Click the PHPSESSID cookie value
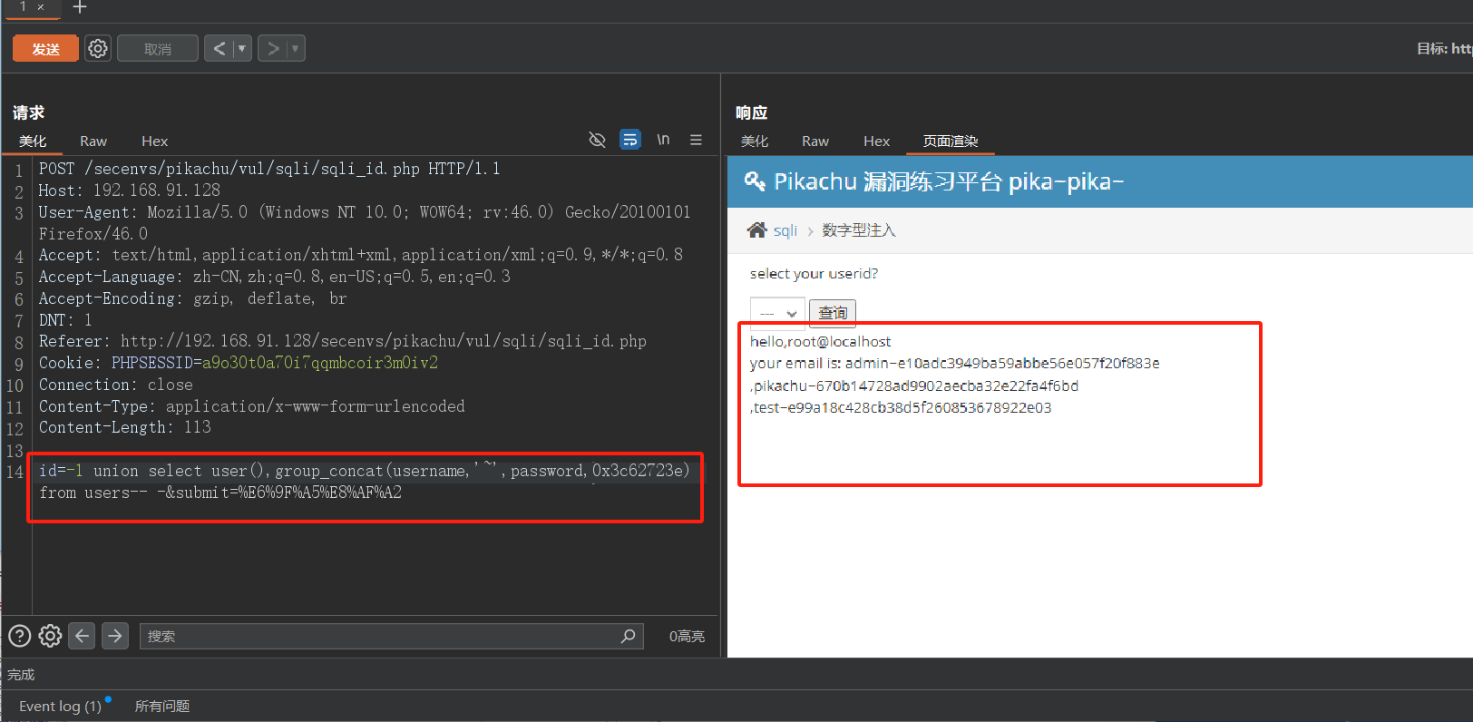 pos(320,363)
